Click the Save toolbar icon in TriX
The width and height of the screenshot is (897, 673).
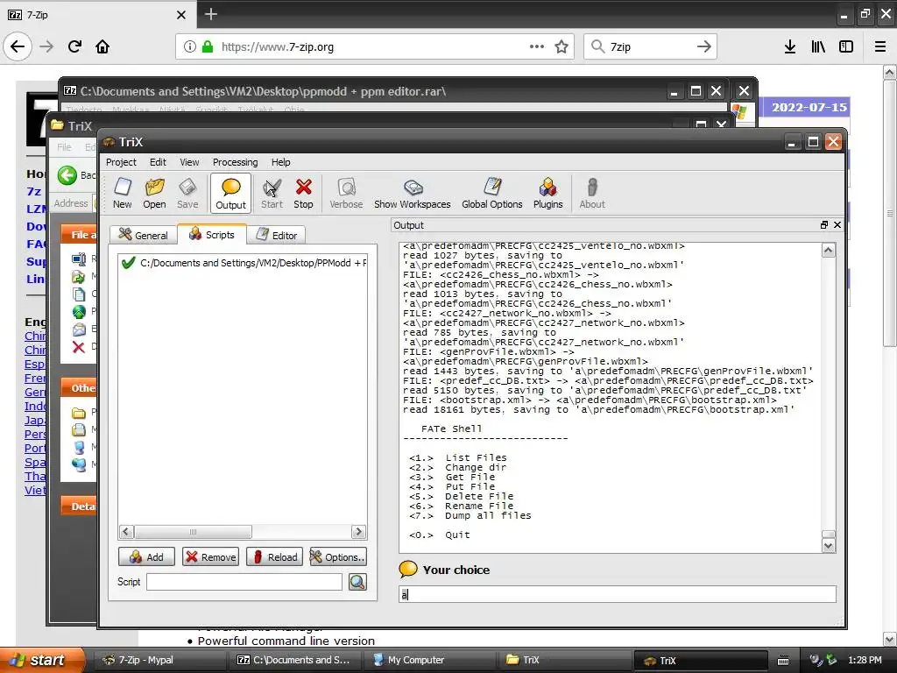coord(187,194)
